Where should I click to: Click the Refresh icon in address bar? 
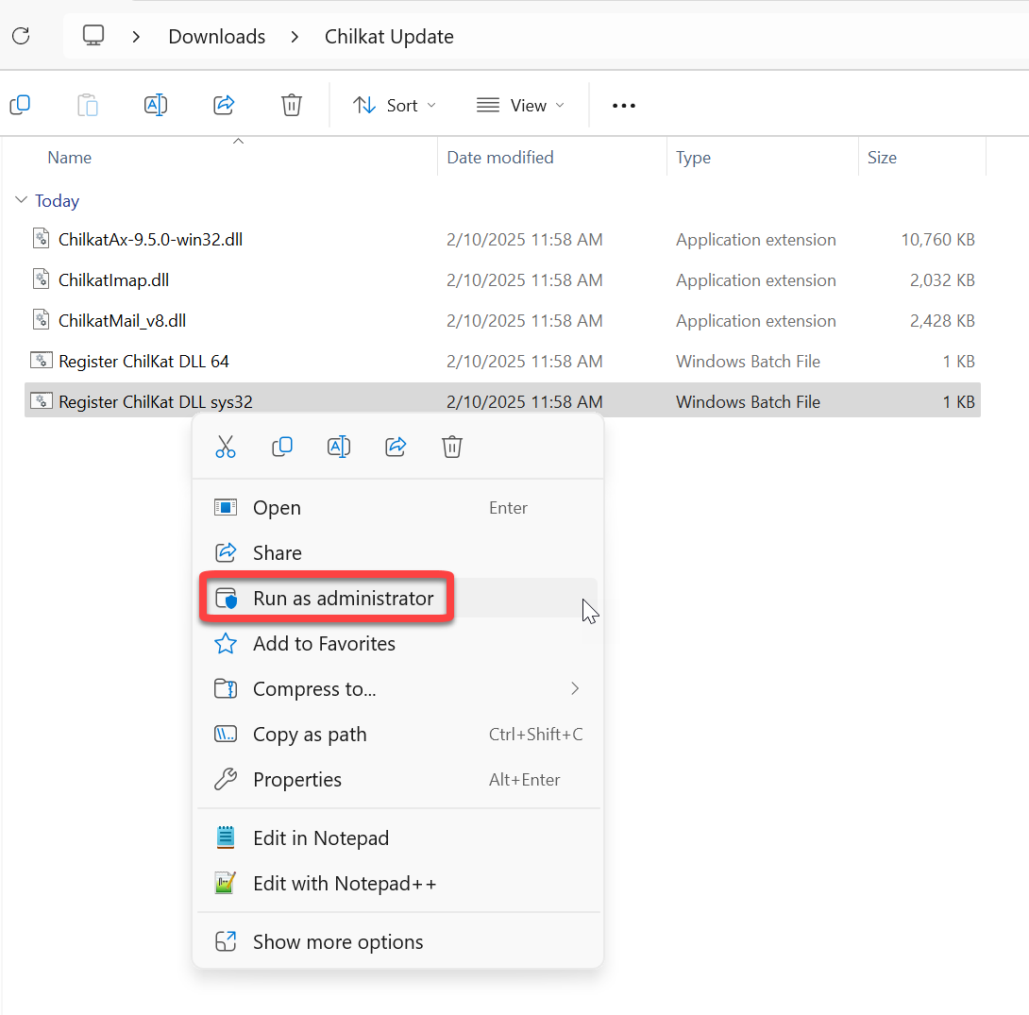21,36
